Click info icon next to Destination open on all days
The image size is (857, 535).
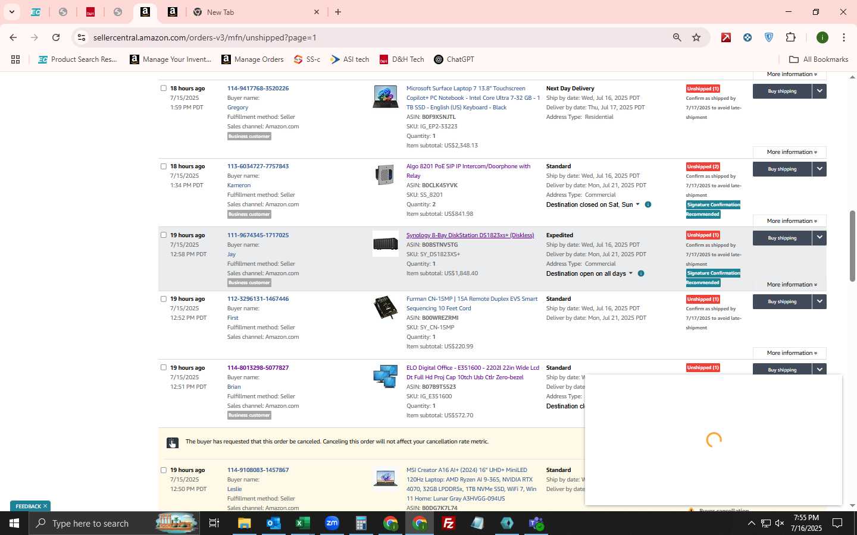[x=641, y=273]
